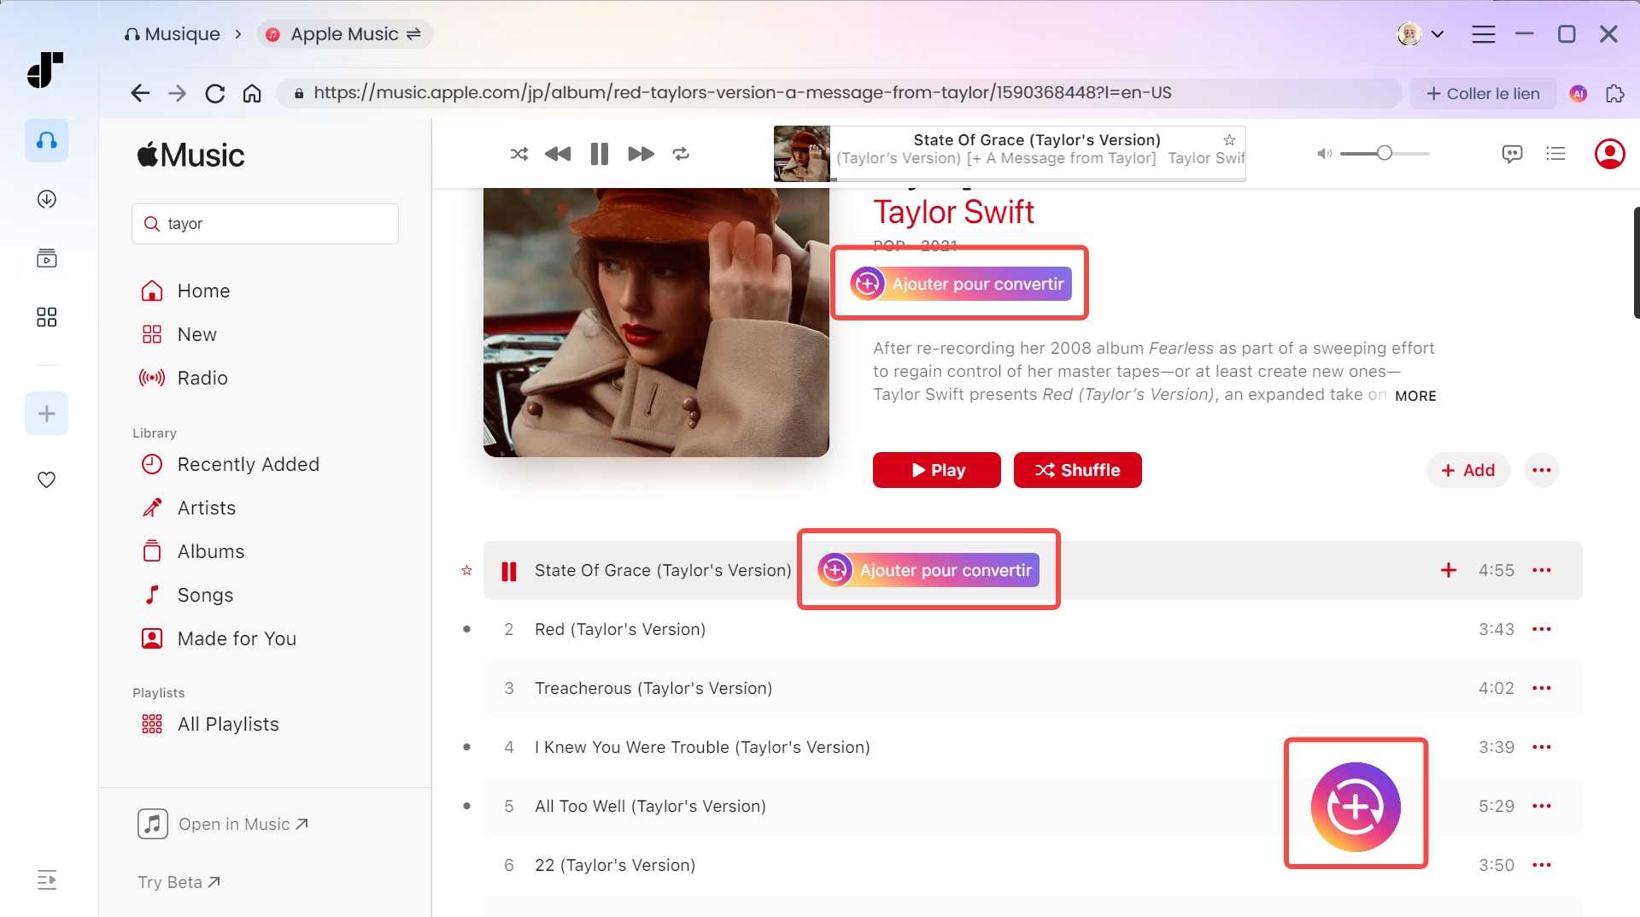Image resolution: width=1640 pixels, height=917 pixels.
Task: Mute audio with the volume speaker icon
Action: (1324, 154)
